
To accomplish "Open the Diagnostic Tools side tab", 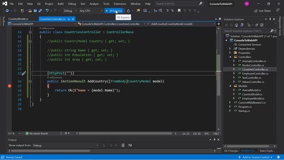I will [280, 26].
